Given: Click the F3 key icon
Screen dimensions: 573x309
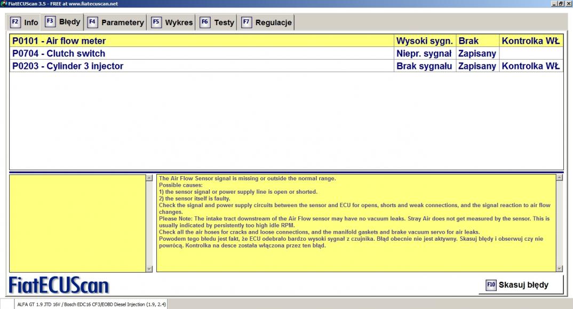Looking at the screenshot, I should [x=50, y=21].
